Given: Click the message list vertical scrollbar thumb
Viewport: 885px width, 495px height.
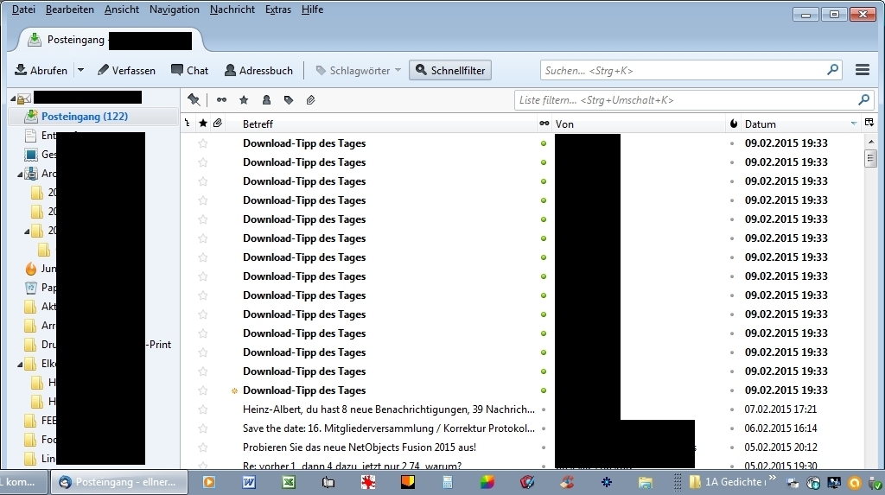Looking at the screenshot, I should point(870,158).
